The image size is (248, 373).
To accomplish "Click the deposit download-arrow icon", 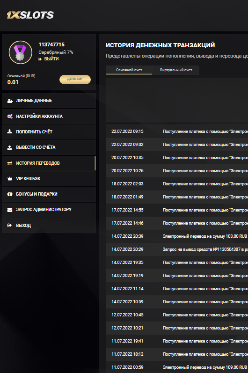I will [x=9, y=132].
